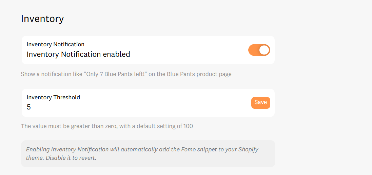
Task: Click empty space inside the Inventory Notification card
Action: coord(187,50)
